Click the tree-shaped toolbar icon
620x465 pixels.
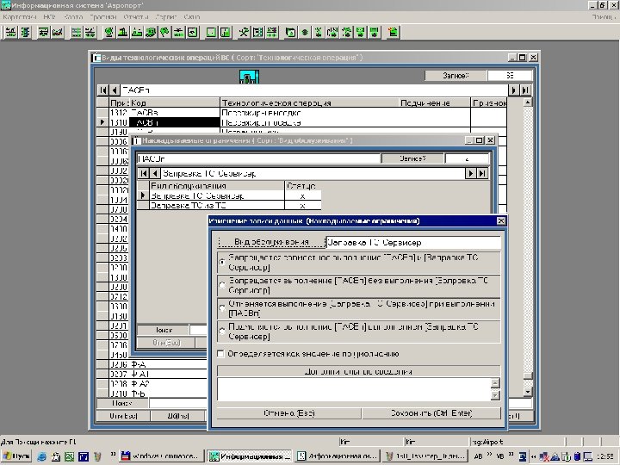click(x=164, y=32)
